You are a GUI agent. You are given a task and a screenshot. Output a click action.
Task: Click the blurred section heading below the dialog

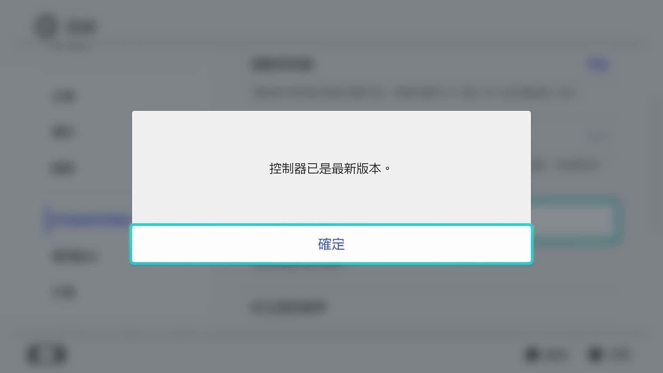point(289,307)
